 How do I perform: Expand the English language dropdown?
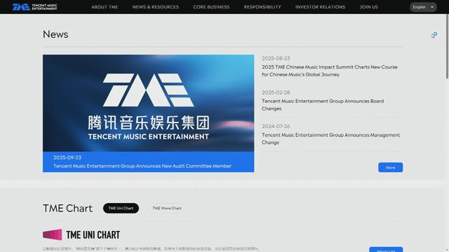(x=423, y=7)
